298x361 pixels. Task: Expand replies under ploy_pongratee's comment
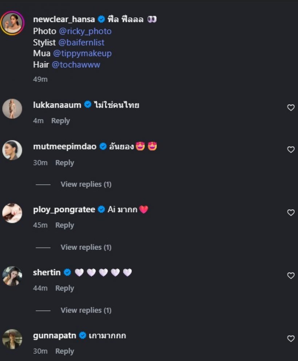(x=86, y=247)
